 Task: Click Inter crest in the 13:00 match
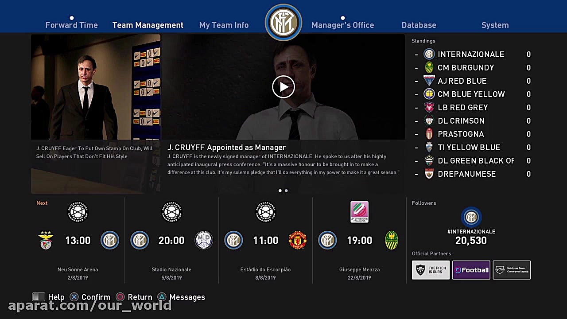point(109,241)
